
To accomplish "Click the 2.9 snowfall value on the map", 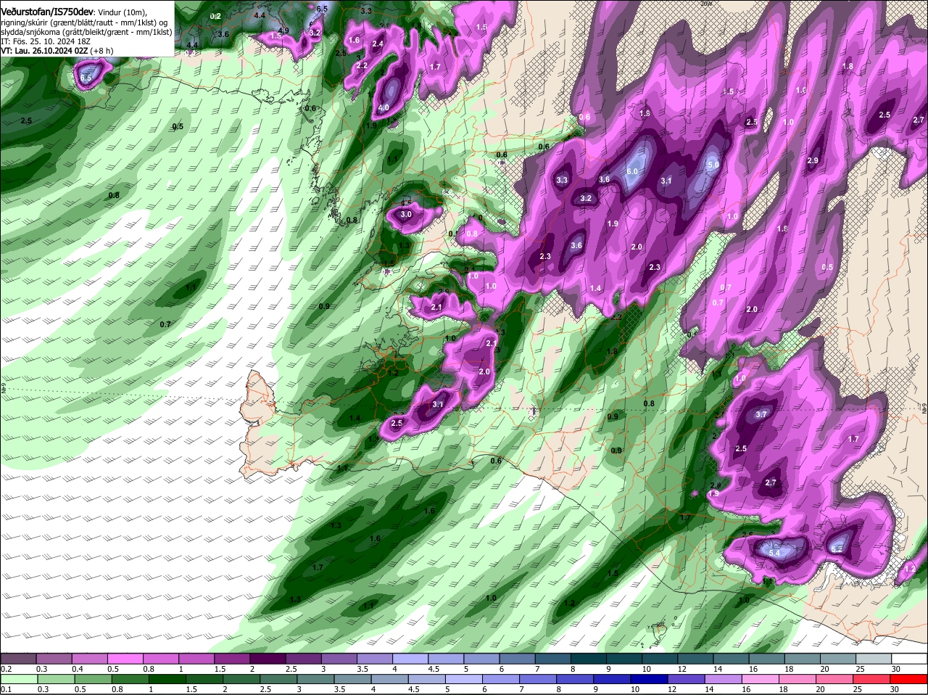I will pyautogui.click(x=813, y=160).
